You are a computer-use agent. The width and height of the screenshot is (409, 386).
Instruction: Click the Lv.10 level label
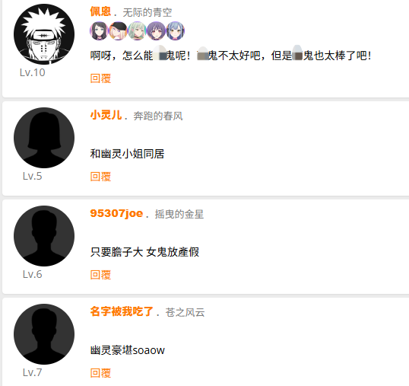33,72
